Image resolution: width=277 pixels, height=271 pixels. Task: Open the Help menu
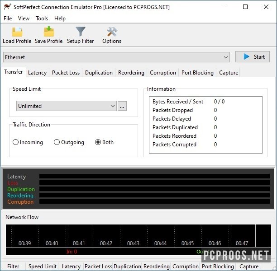(x=60, y=19)
